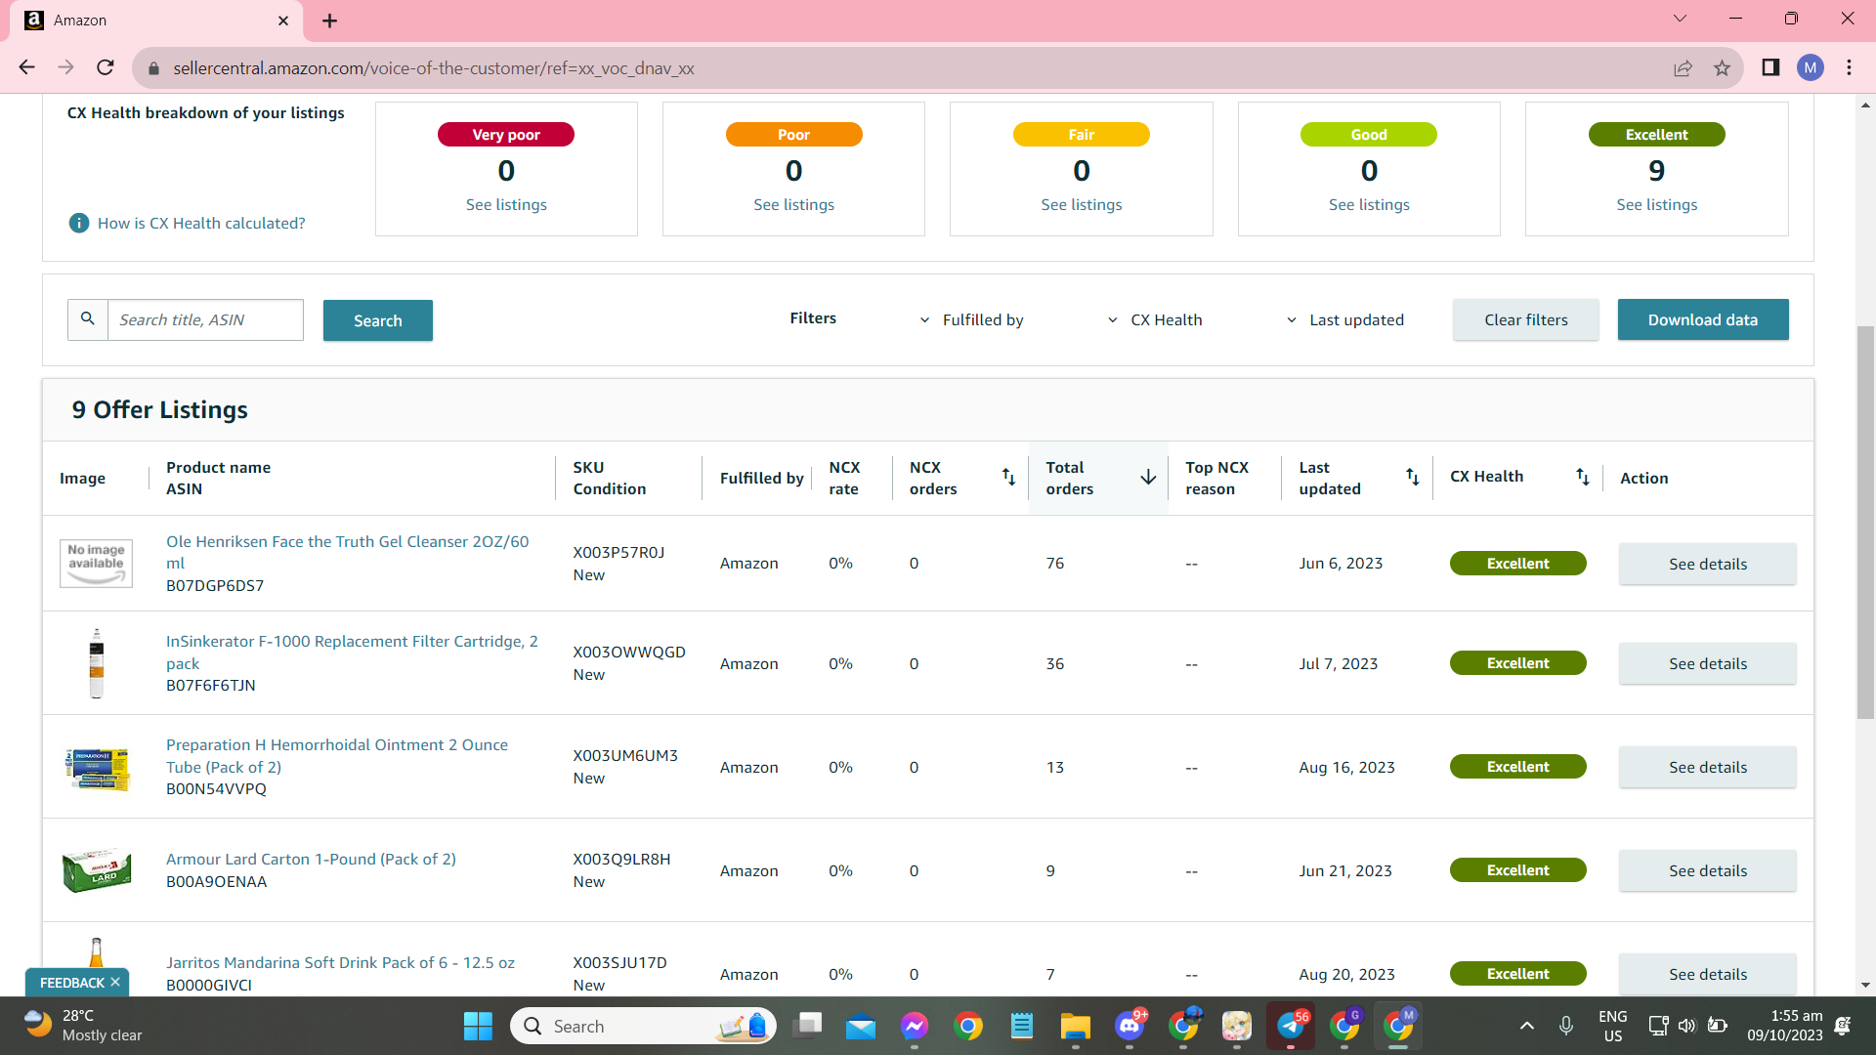The image size is (1876, 1055).
Task: Open the weather widget showing 28°C
Action: (83, 1026)
